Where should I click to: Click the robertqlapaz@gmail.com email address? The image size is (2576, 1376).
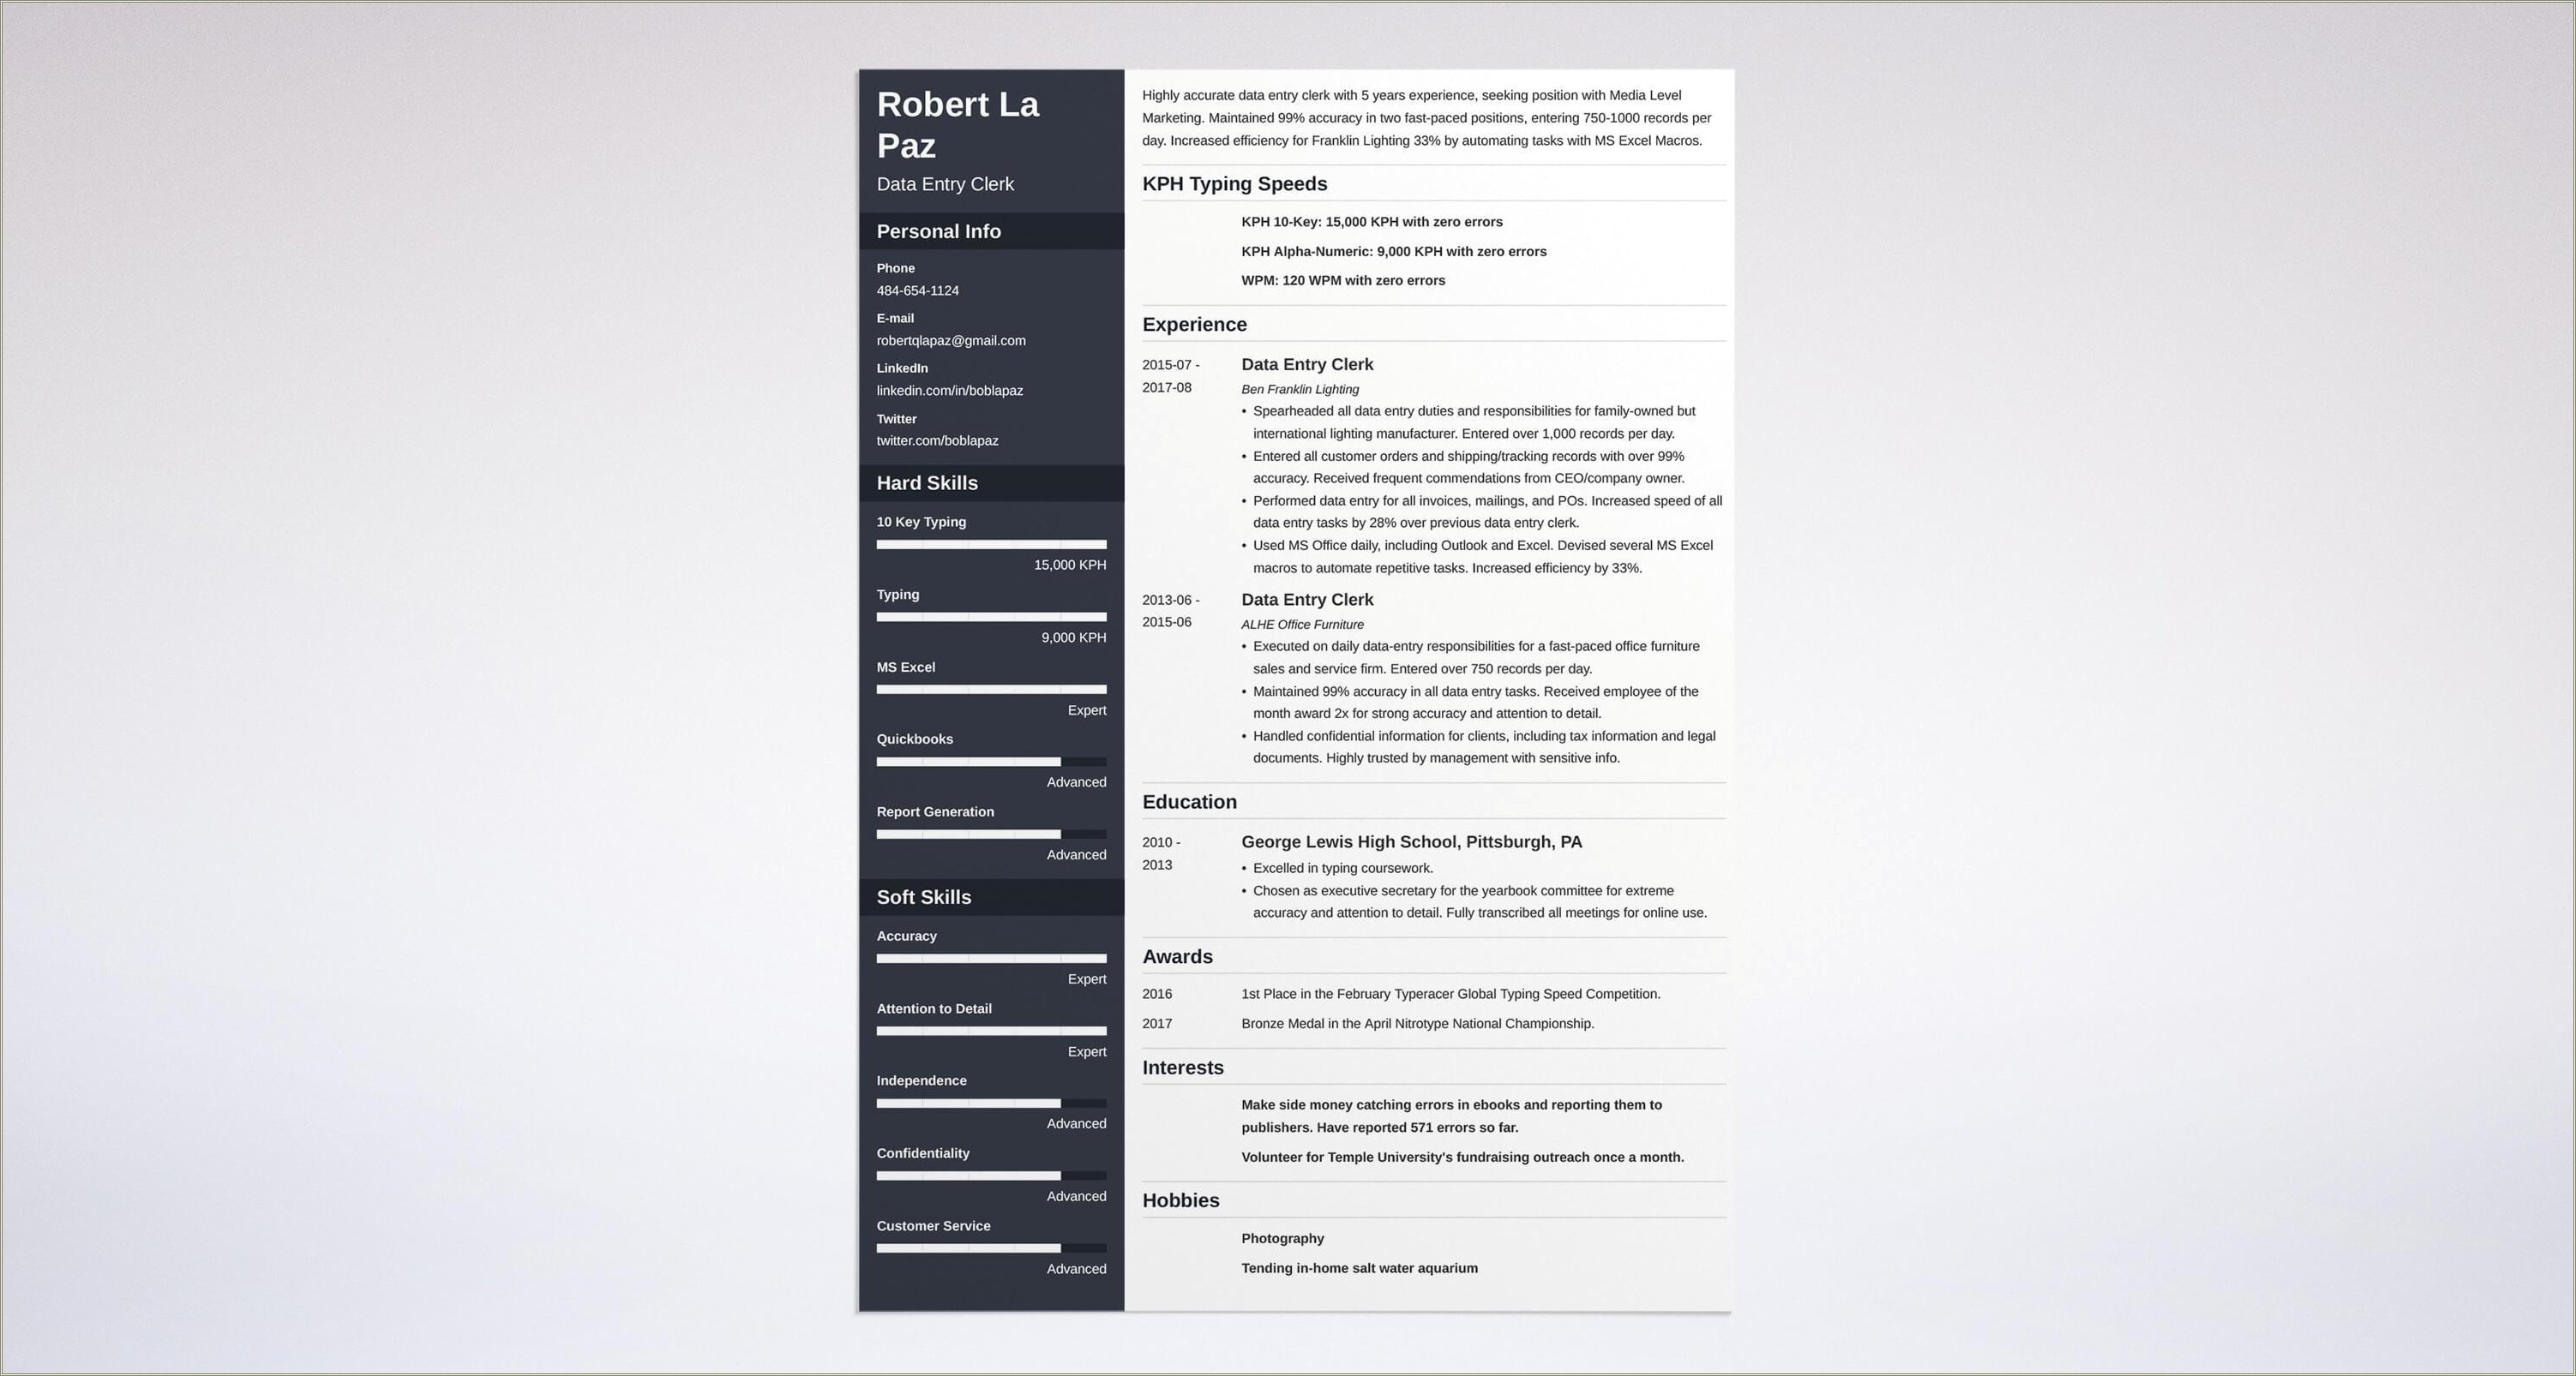point(952,341)
